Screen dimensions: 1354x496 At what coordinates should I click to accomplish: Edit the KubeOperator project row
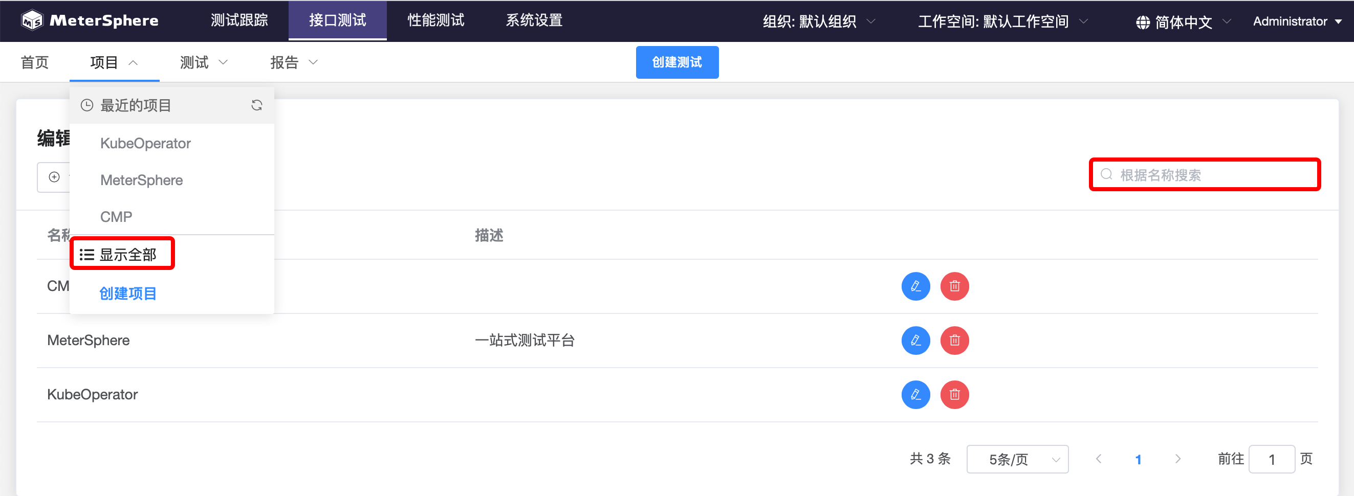tap(915, 395)
